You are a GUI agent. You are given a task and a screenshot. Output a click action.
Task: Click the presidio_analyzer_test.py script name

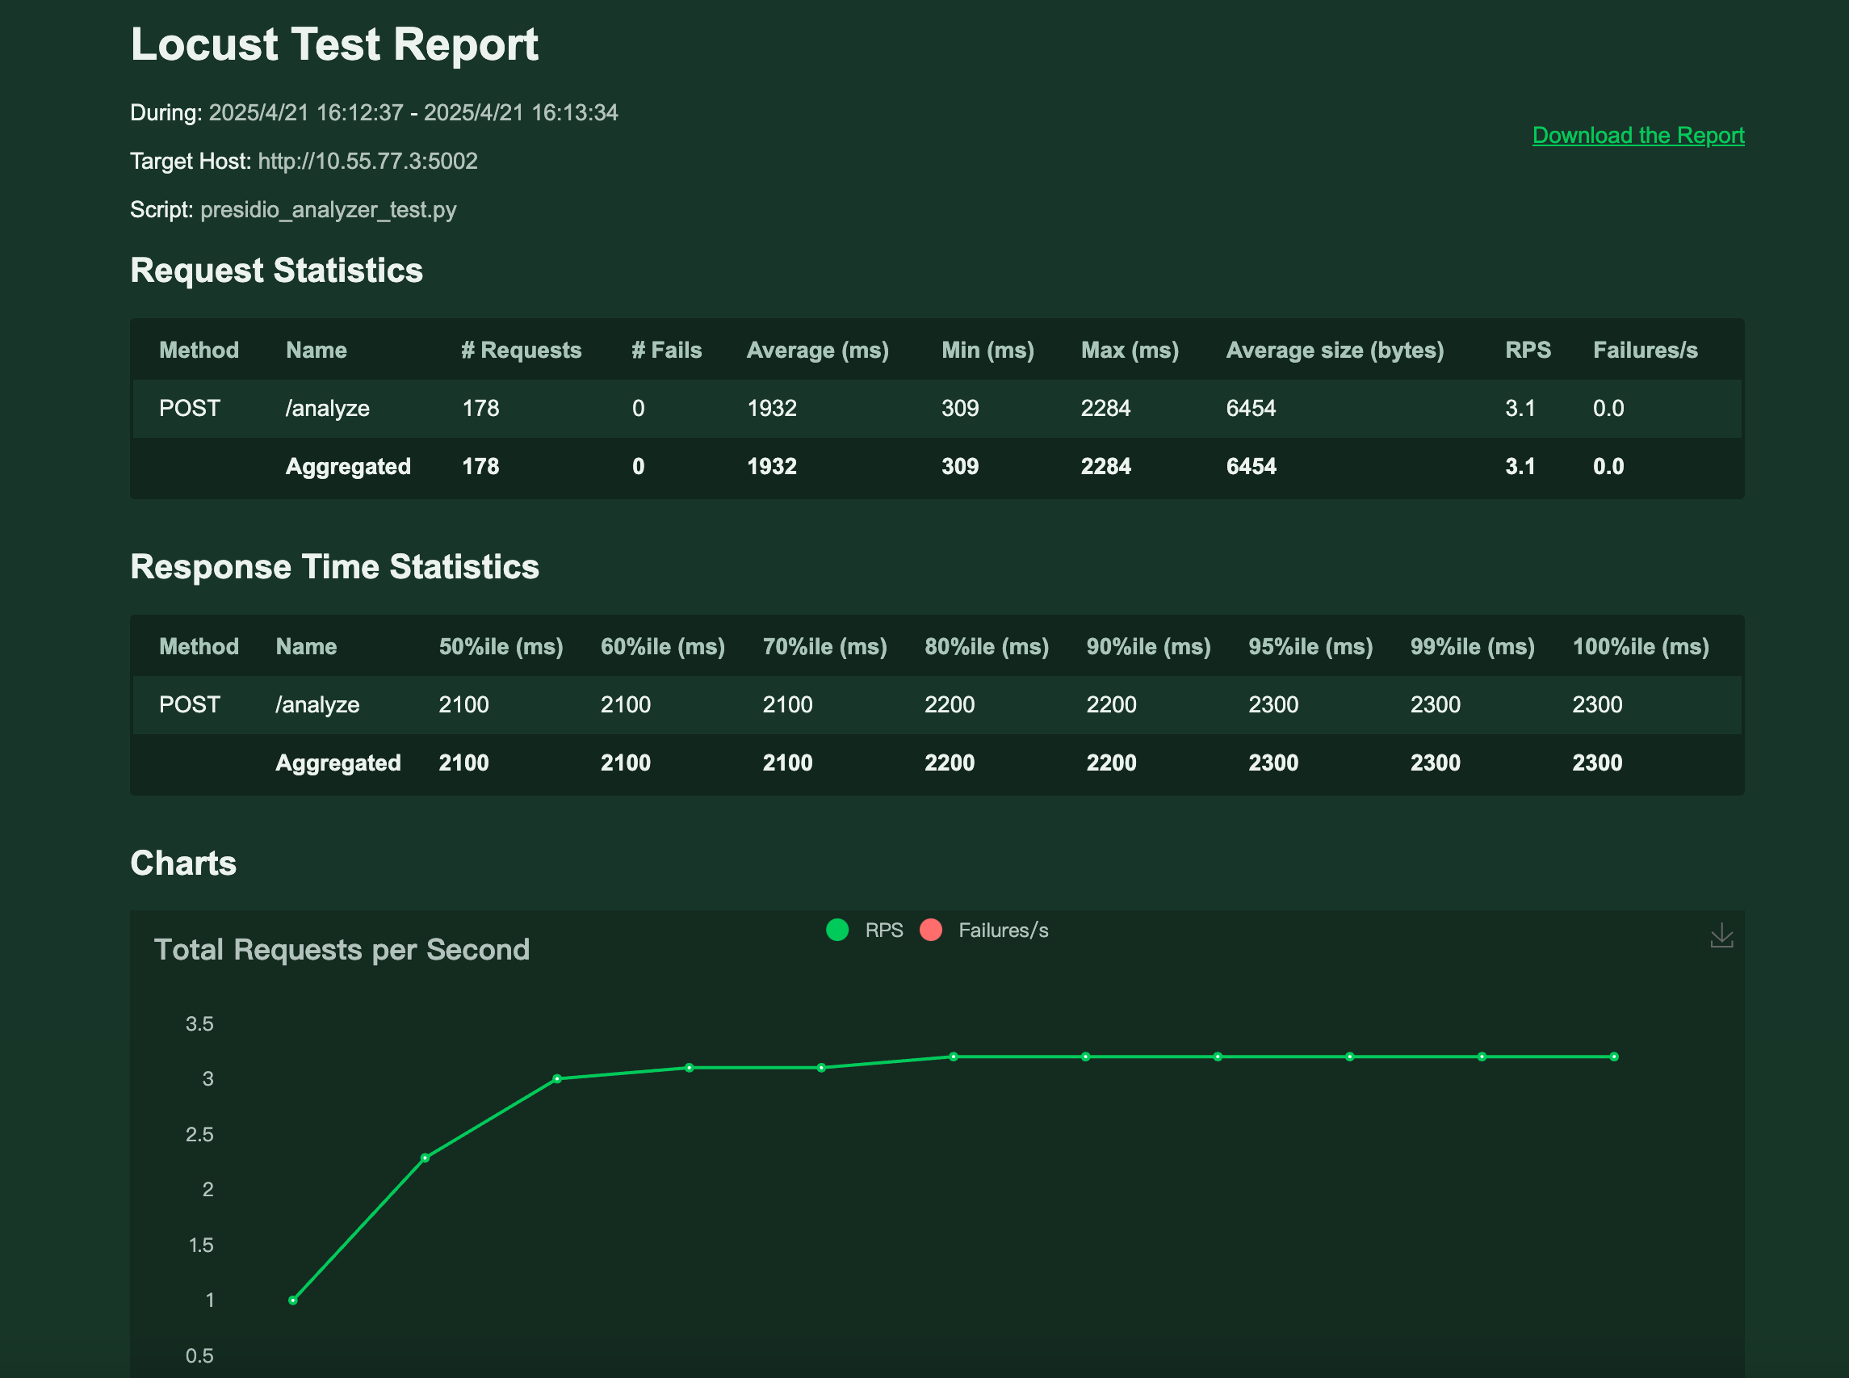tap(328, 209)
